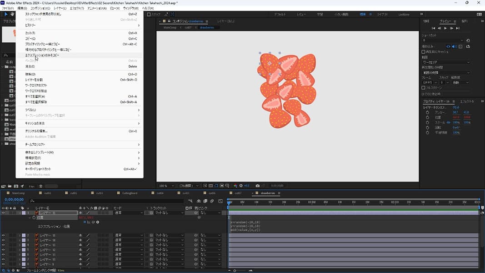
Task: Jump to first frame in Preview panel
Action: [x=433, y=28]
